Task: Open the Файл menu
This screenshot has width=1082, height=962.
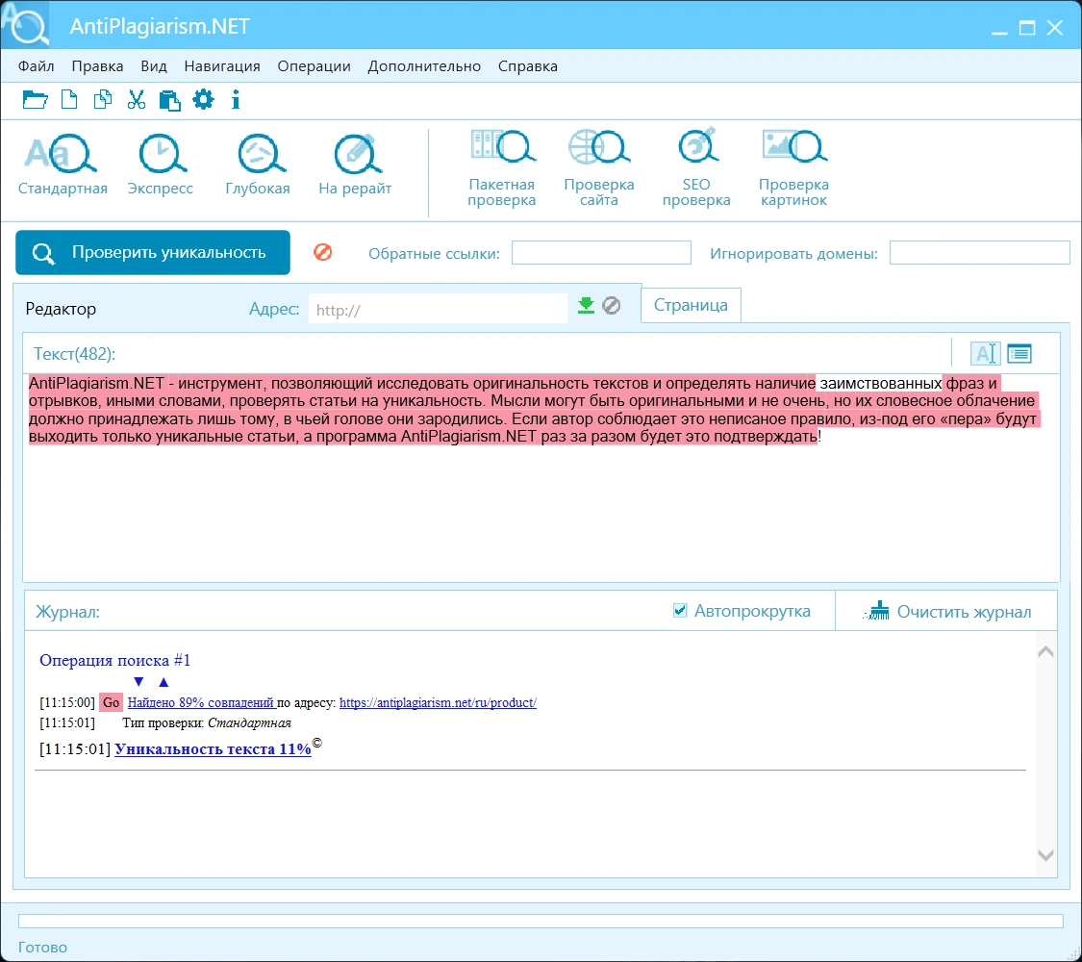Action: coord(36,66)
